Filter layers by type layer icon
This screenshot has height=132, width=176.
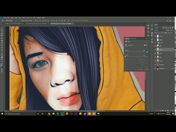[x=168, y=28]
